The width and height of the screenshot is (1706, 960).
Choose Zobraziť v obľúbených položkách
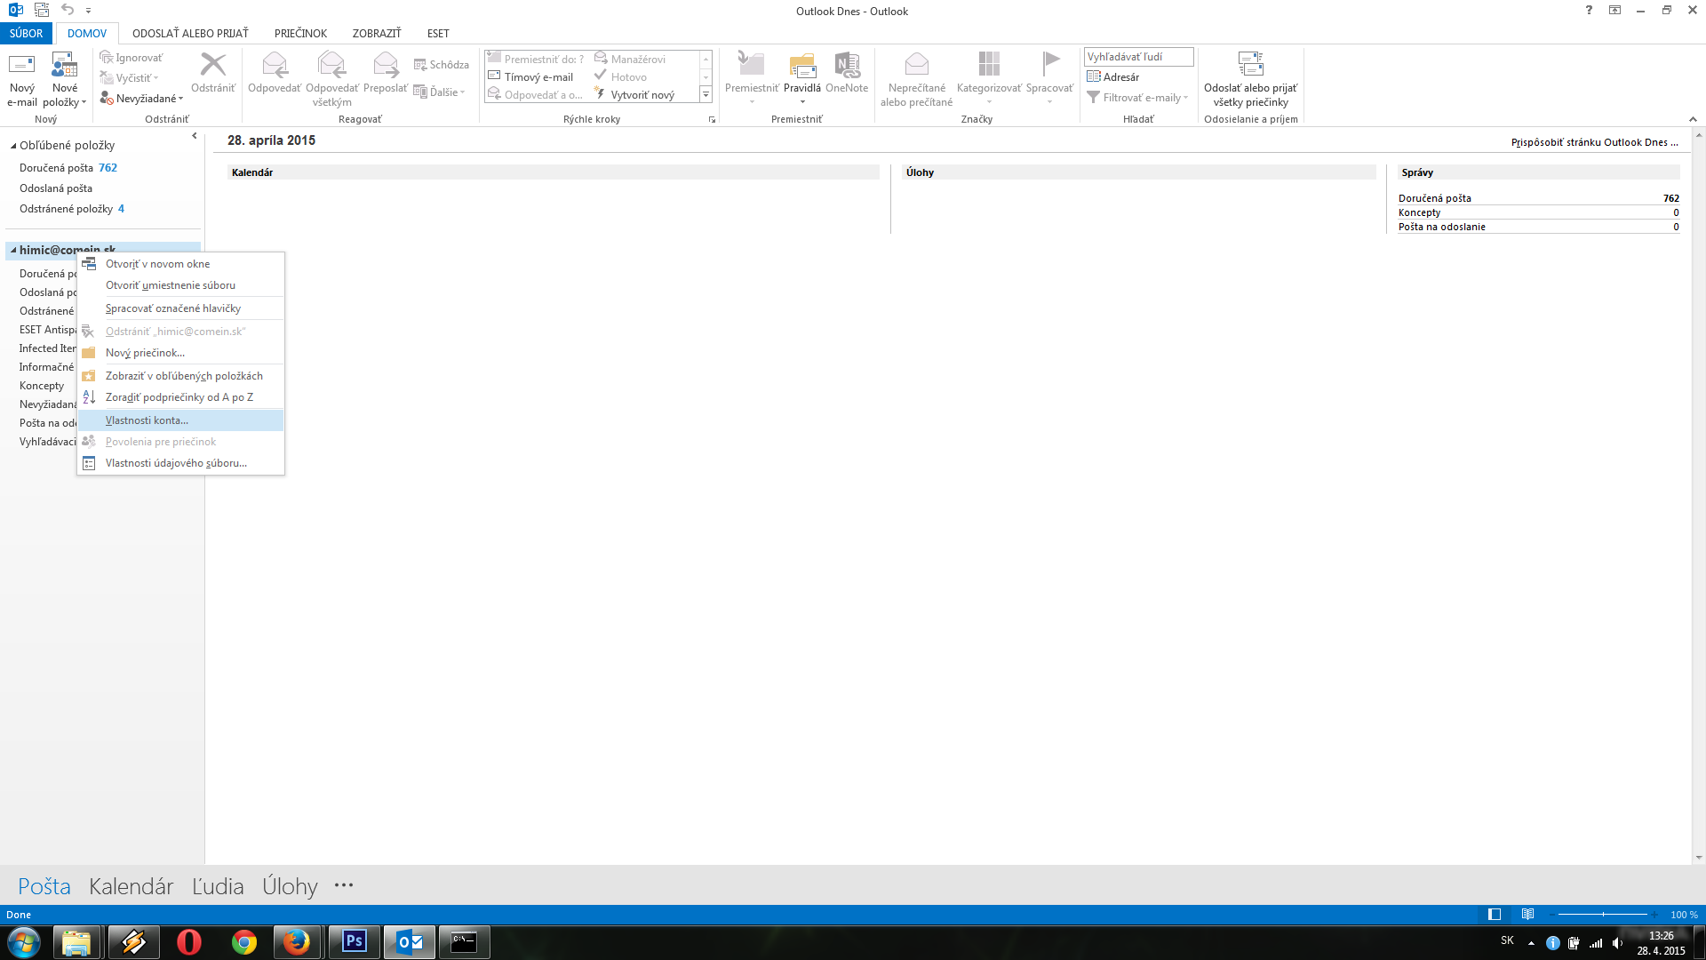181,376
